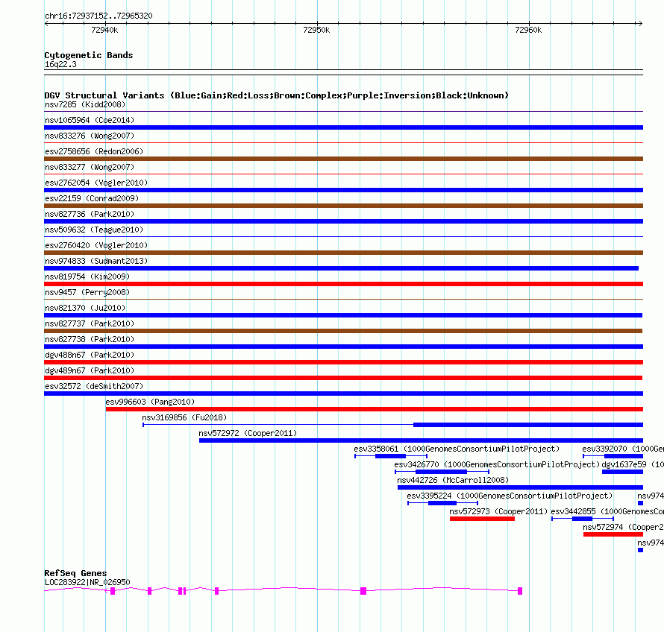This screenshot has width=664, height=632.
Task: Click the esv22159 (Conrad2009) variant label
Action: pos(92,198)
